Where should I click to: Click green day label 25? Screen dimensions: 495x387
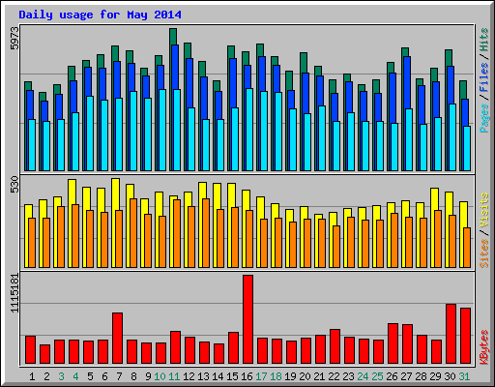[377, 376]
